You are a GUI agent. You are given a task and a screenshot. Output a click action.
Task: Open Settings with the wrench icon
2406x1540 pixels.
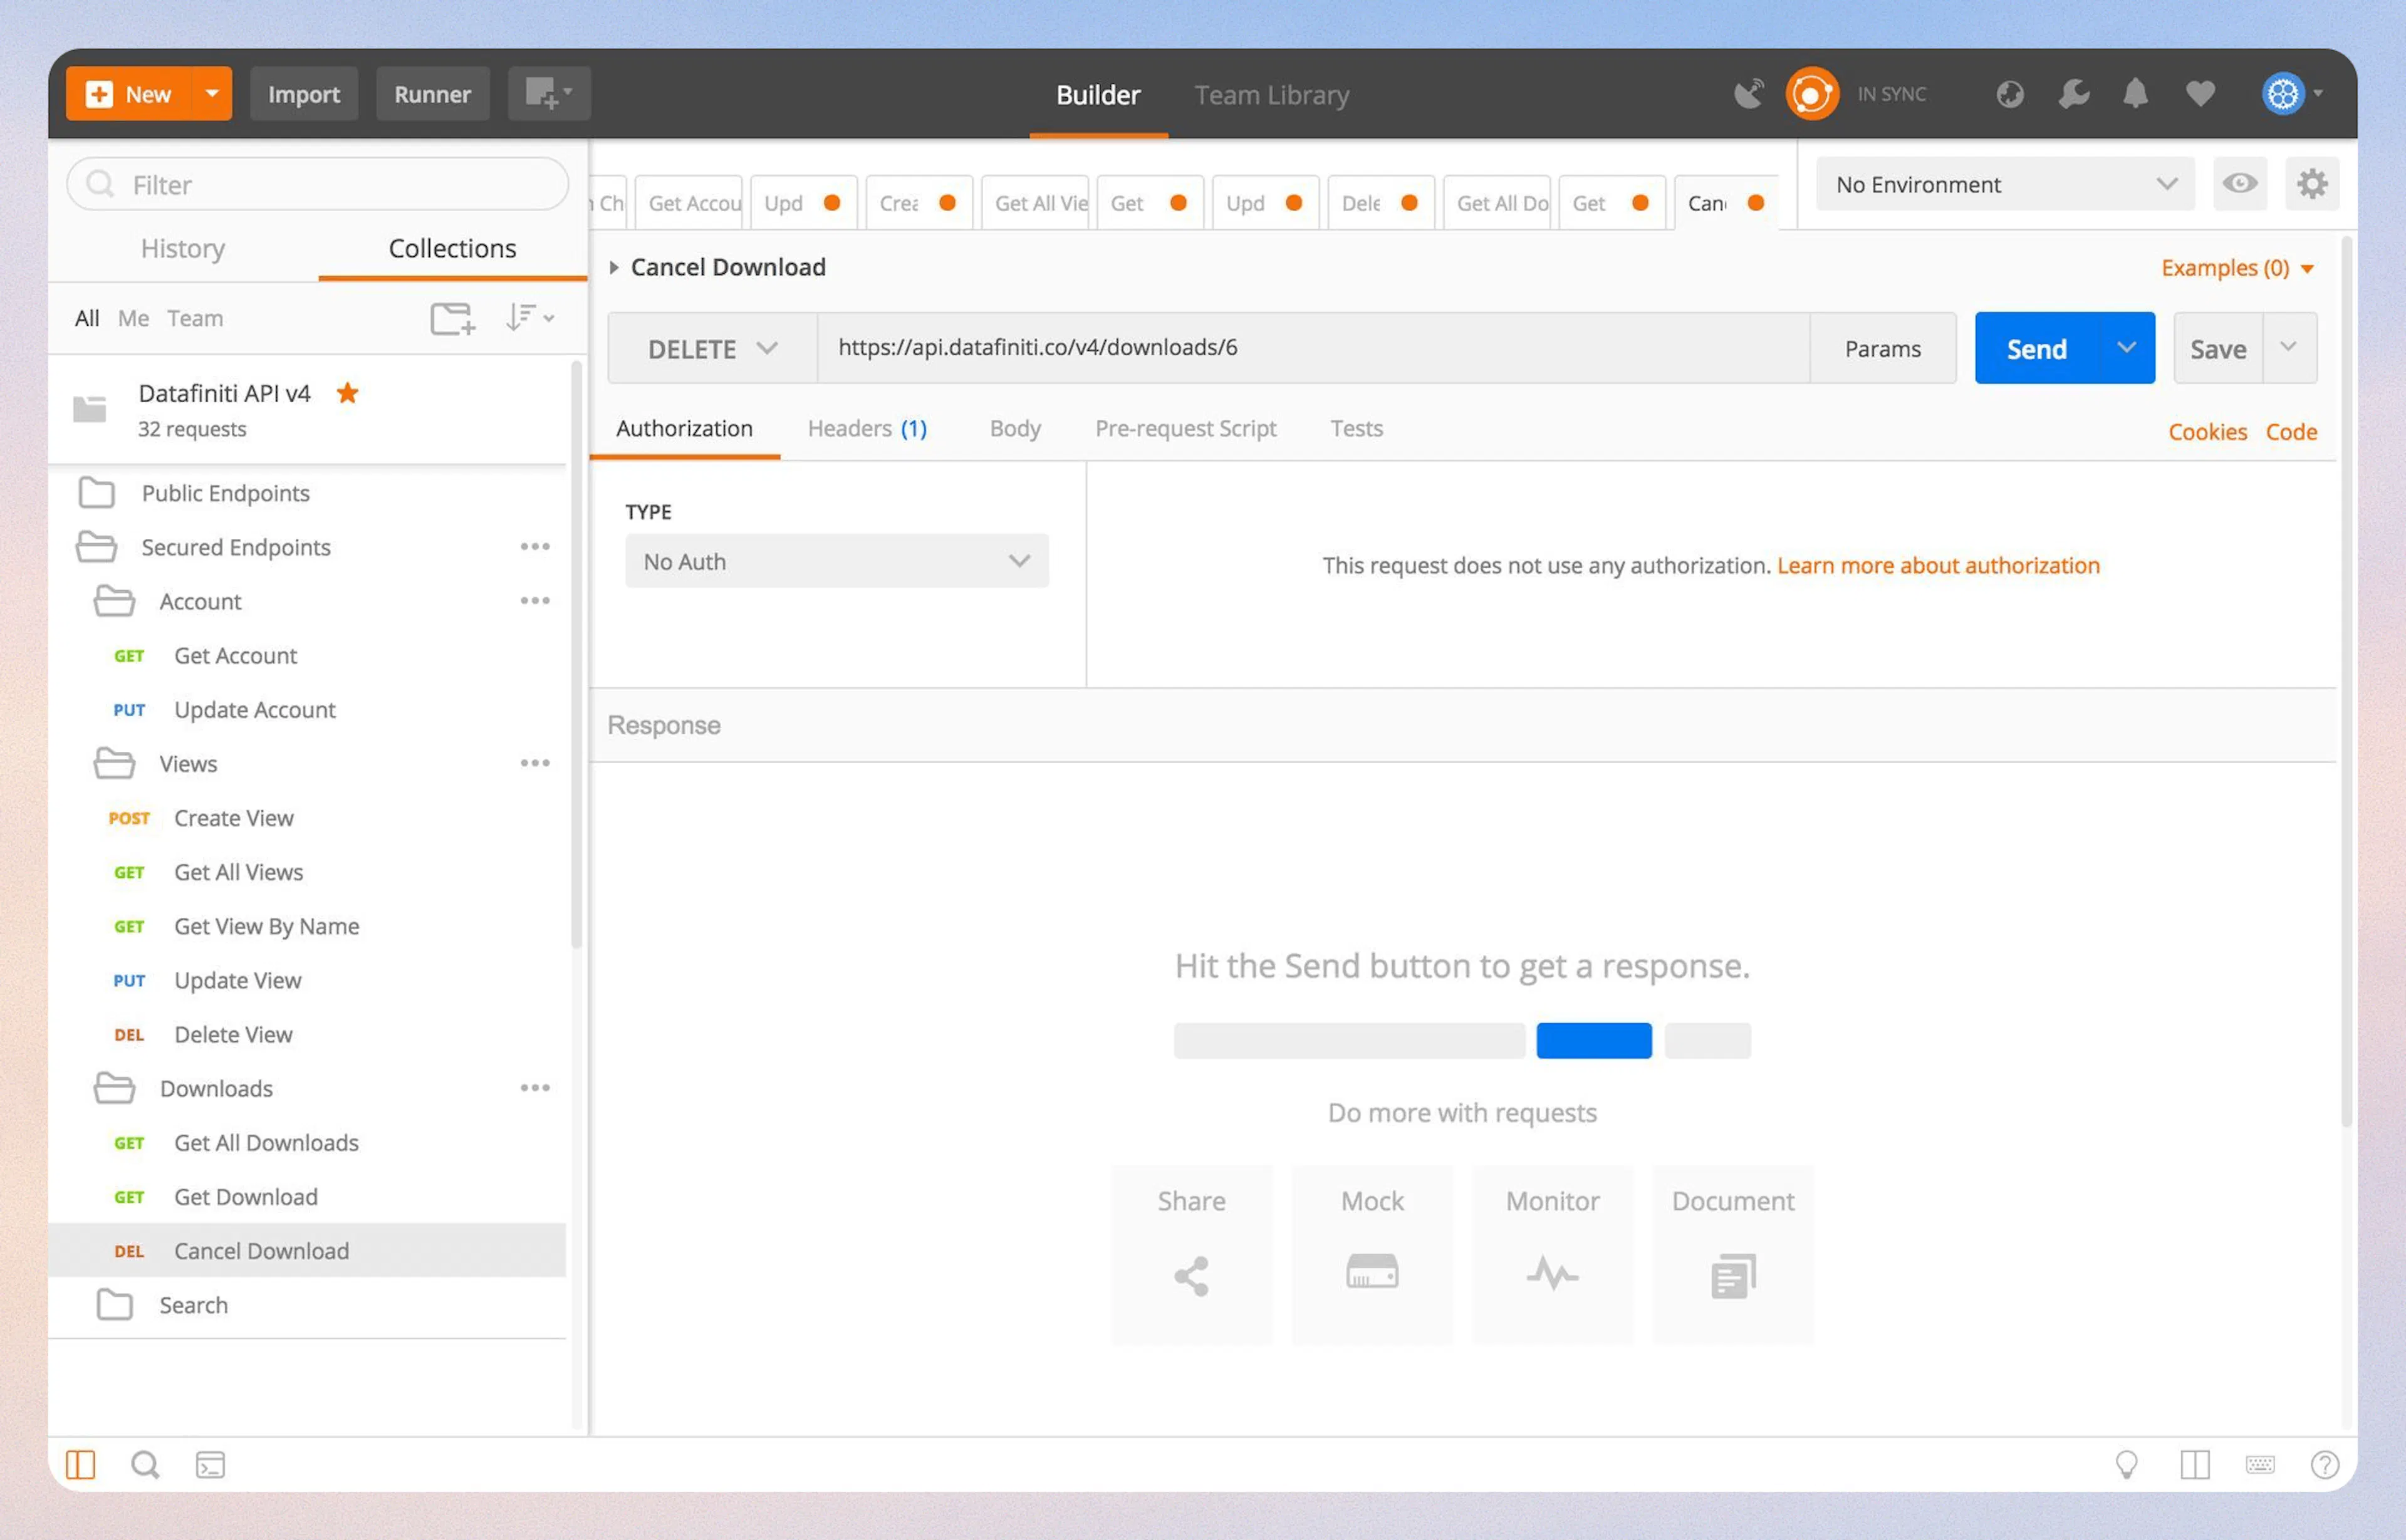(2073, 93)
